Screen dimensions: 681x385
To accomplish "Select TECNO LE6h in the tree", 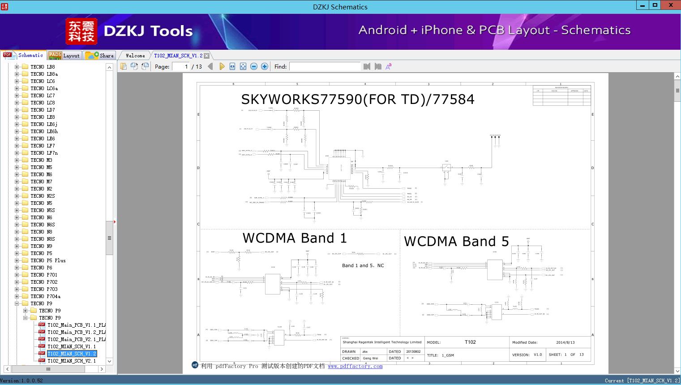I will tap(44, 131).
